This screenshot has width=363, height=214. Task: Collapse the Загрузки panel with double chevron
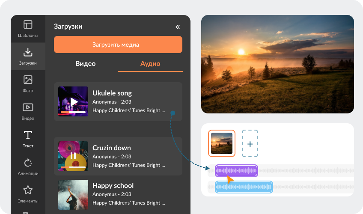178,27
